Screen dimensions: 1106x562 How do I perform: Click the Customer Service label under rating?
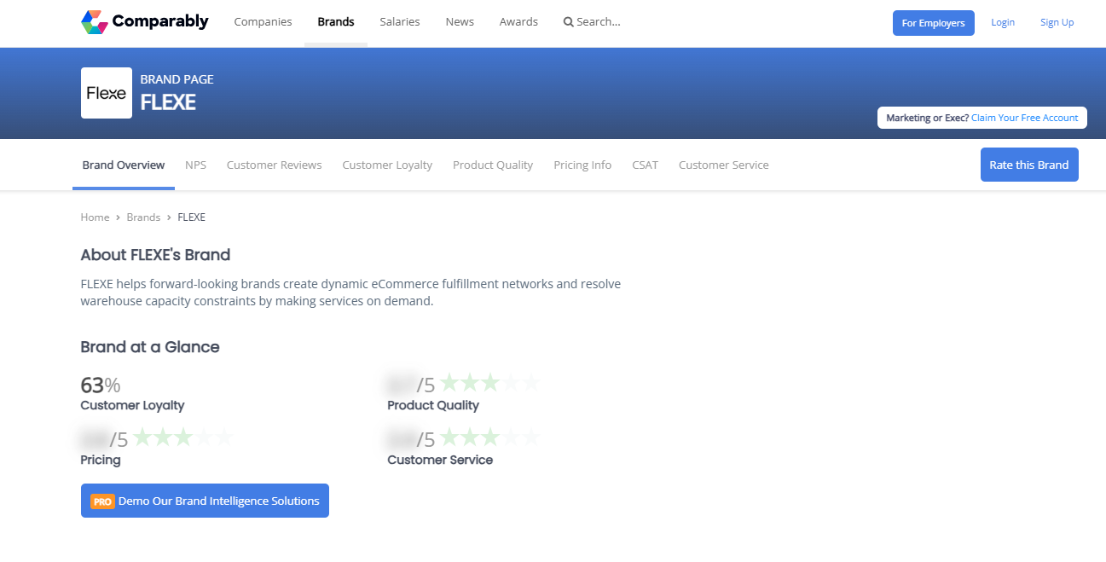click(x=440, y=461)
